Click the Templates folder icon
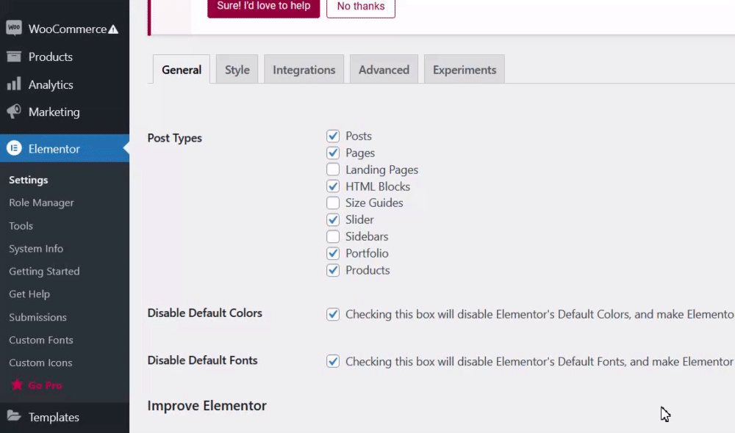 pos(14,416)
